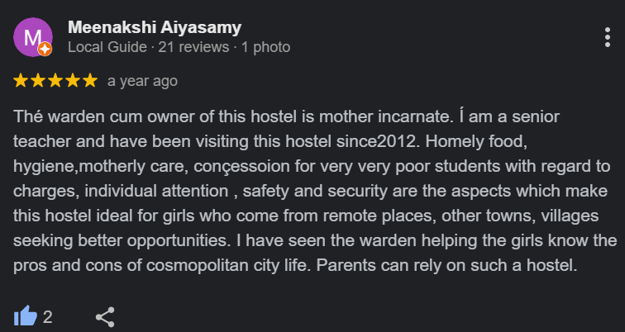Click the second yellow rating star
The width and height of the screenshot is (625, 332).
39,81
